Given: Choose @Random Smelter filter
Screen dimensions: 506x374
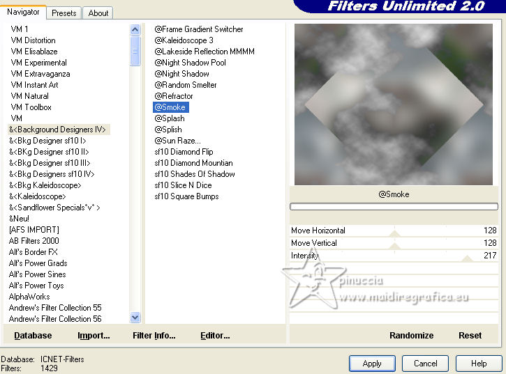Looking at the screenshot, I should coord(186,85).
